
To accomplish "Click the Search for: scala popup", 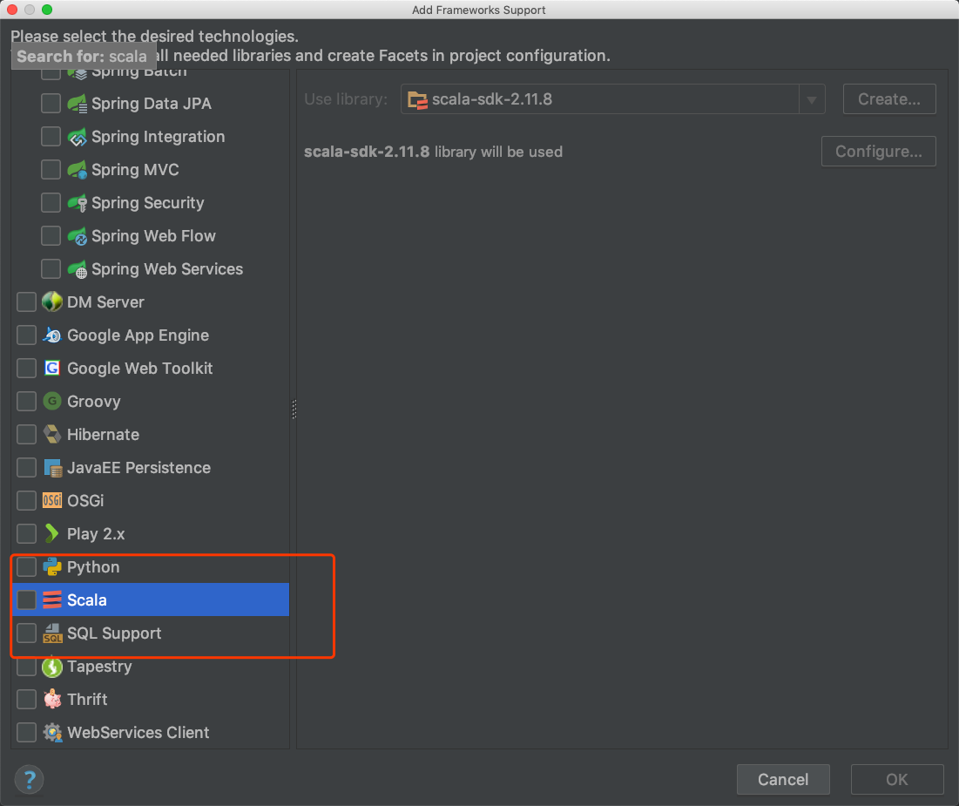I will 84,56.
